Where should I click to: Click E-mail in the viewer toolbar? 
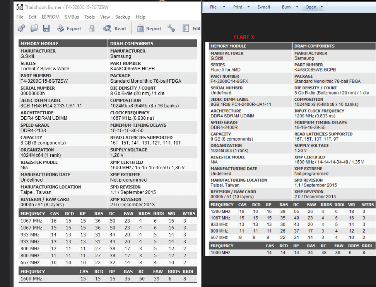(263, 7)
